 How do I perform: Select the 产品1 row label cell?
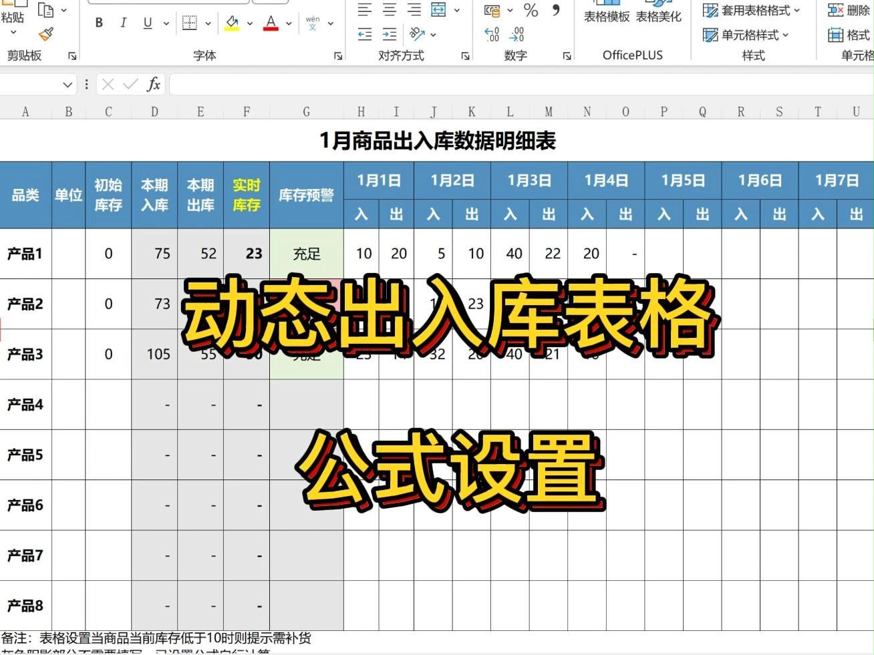[25, 254]
